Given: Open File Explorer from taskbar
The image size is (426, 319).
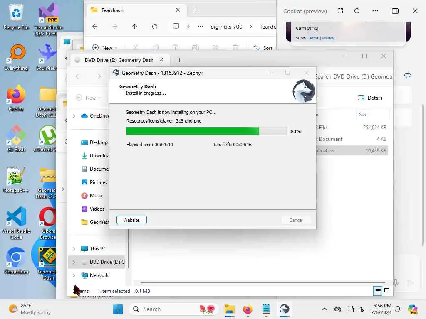Looking at the screenshot, I should pyautogui.click(x=230, y=309).
